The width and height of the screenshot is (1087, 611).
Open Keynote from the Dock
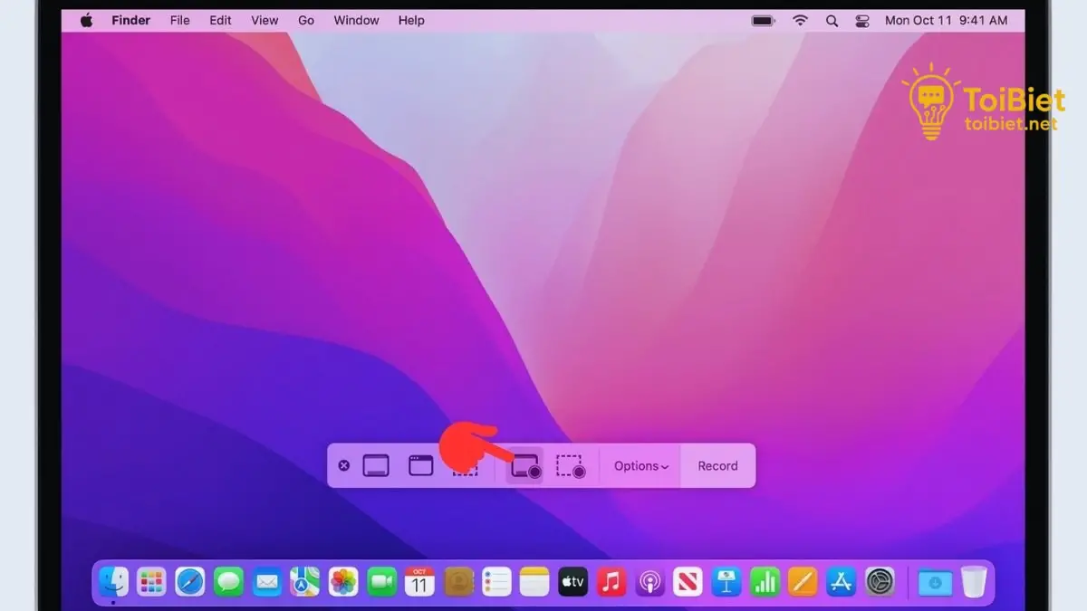point(726,582)
